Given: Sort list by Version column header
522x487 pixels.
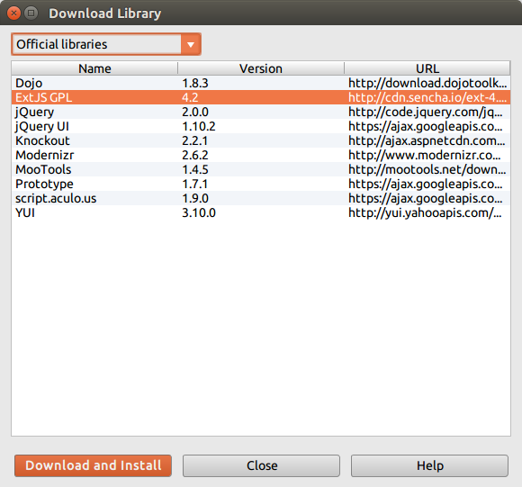Looking at the screenshot, I should pyautogui.click(x=261, y=68).
